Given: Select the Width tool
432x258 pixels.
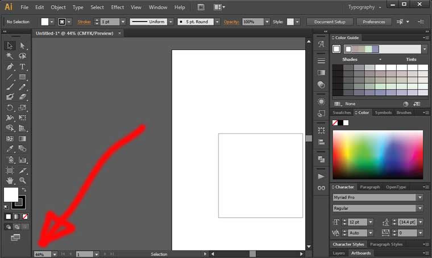Looking at the screenshot, I should (10, 118).
